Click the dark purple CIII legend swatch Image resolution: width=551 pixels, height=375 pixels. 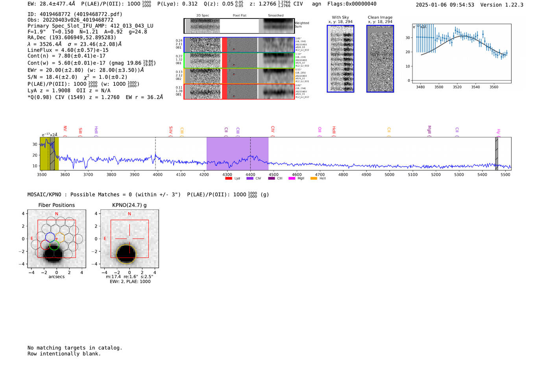click(271, 178)
